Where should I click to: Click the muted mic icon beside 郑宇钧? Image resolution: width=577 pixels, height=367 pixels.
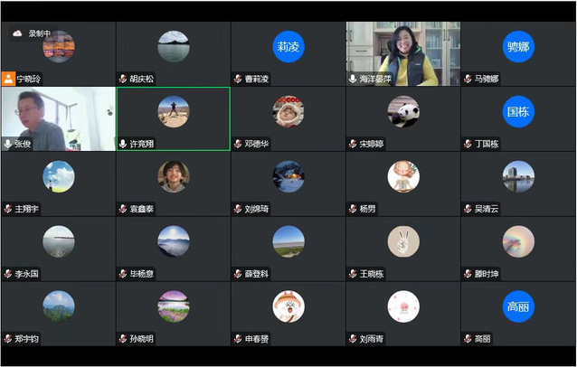click(x=8, y=339)
